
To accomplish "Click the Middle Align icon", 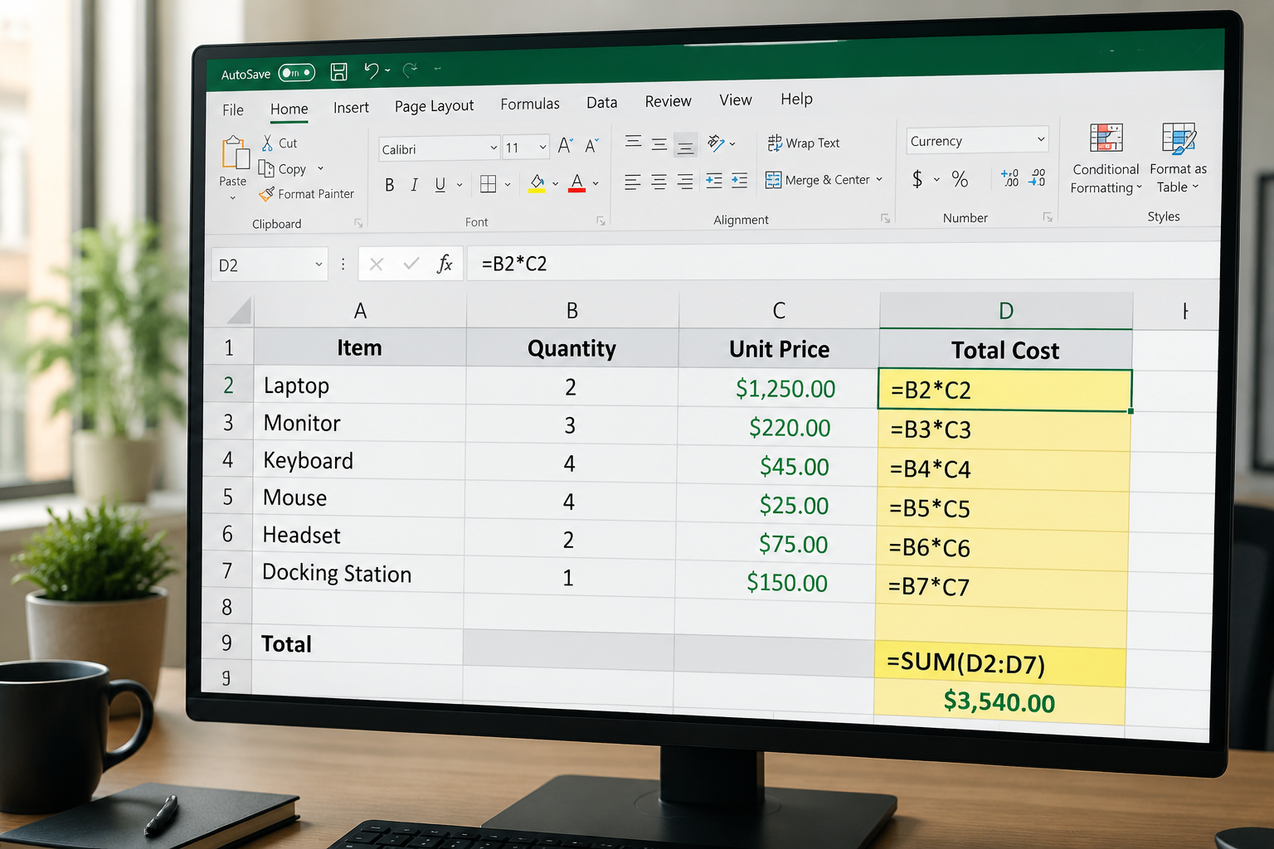I will pyautogui.click(x=659, y=144).
